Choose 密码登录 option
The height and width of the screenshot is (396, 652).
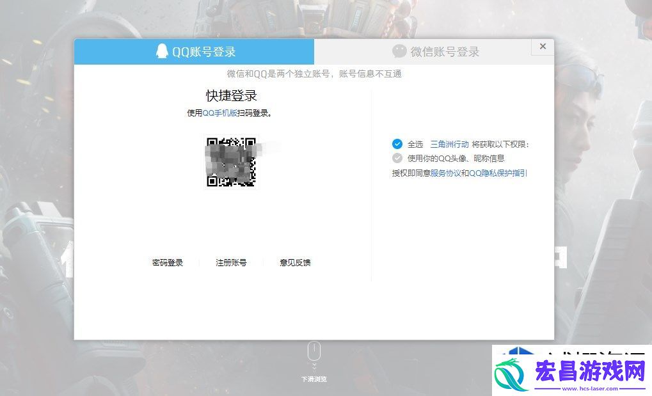[168, 262]
